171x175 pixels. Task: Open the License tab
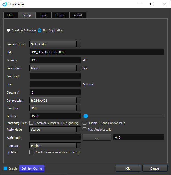60,15
